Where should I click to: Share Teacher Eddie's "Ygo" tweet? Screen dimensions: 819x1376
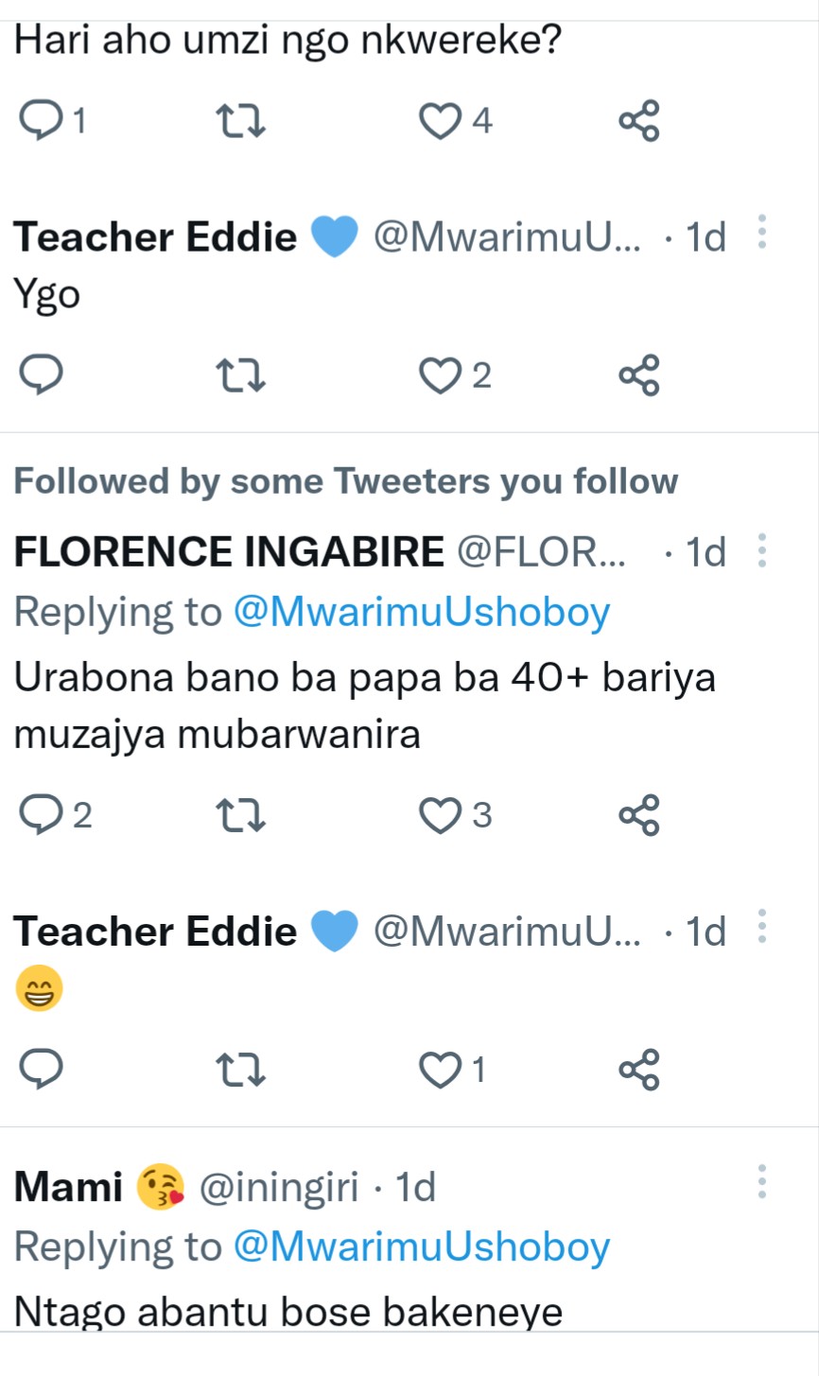click(639, 375)
